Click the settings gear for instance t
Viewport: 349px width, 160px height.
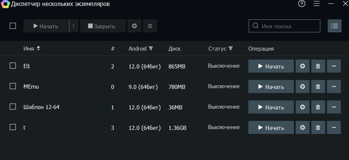(302, 128)
